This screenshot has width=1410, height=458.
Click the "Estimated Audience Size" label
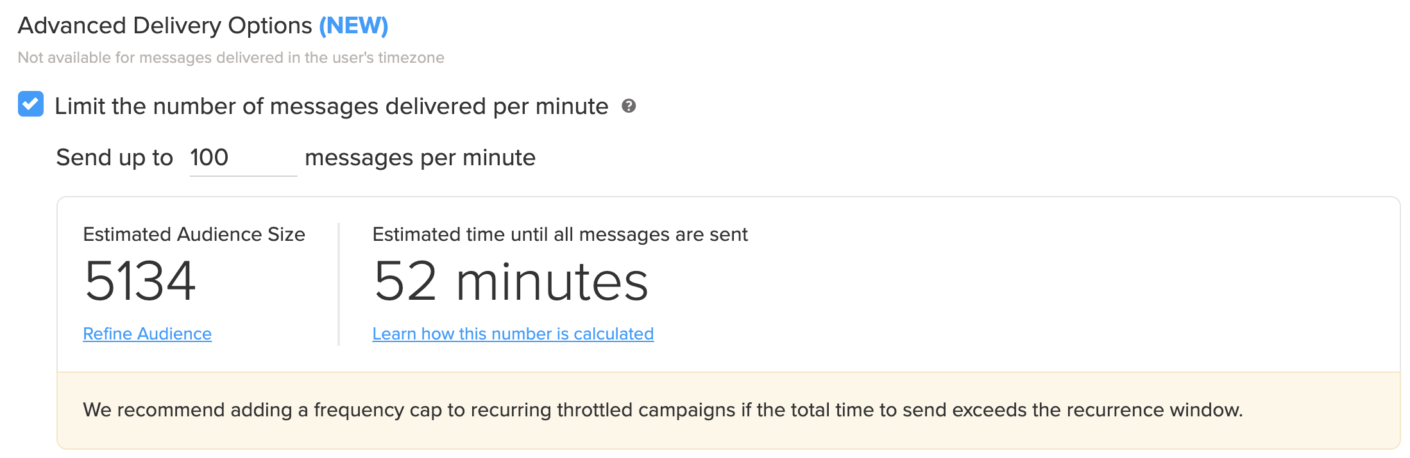(194, 234)
